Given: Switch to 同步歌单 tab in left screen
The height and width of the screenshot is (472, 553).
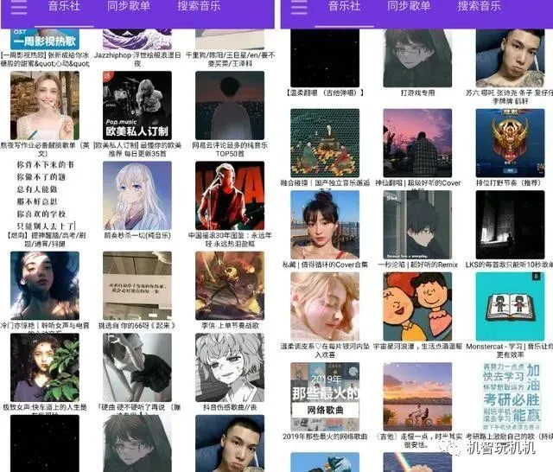Looking at the screenshot, I should [x=129, y=6].
